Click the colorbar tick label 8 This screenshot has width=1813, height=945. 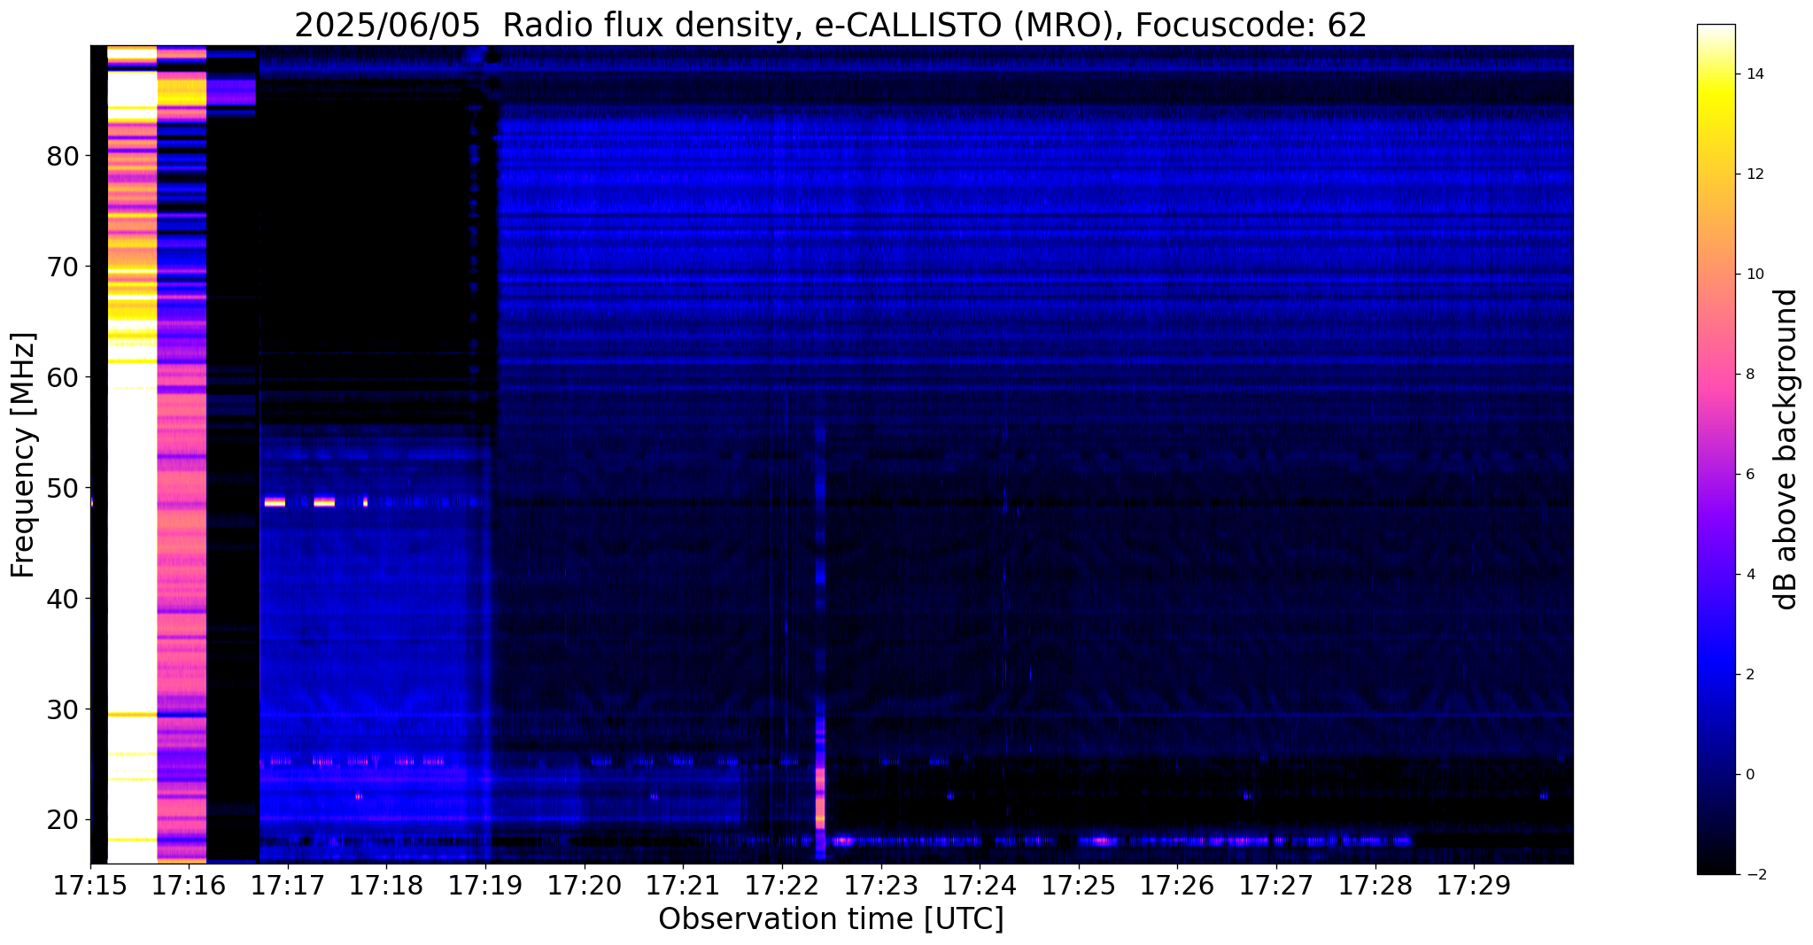pyautogui.click(x=1749, y=375)
